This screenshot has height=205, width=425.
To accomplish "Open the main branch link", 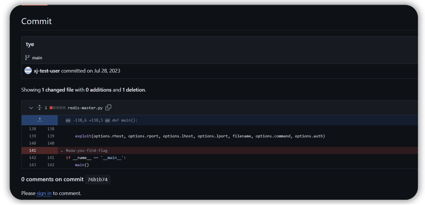I will 37,58.
